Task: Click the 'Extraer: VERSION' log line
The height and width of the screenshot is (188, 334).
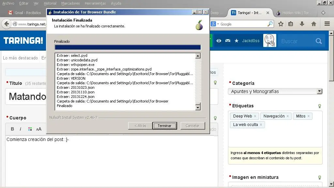Action: 71,78
